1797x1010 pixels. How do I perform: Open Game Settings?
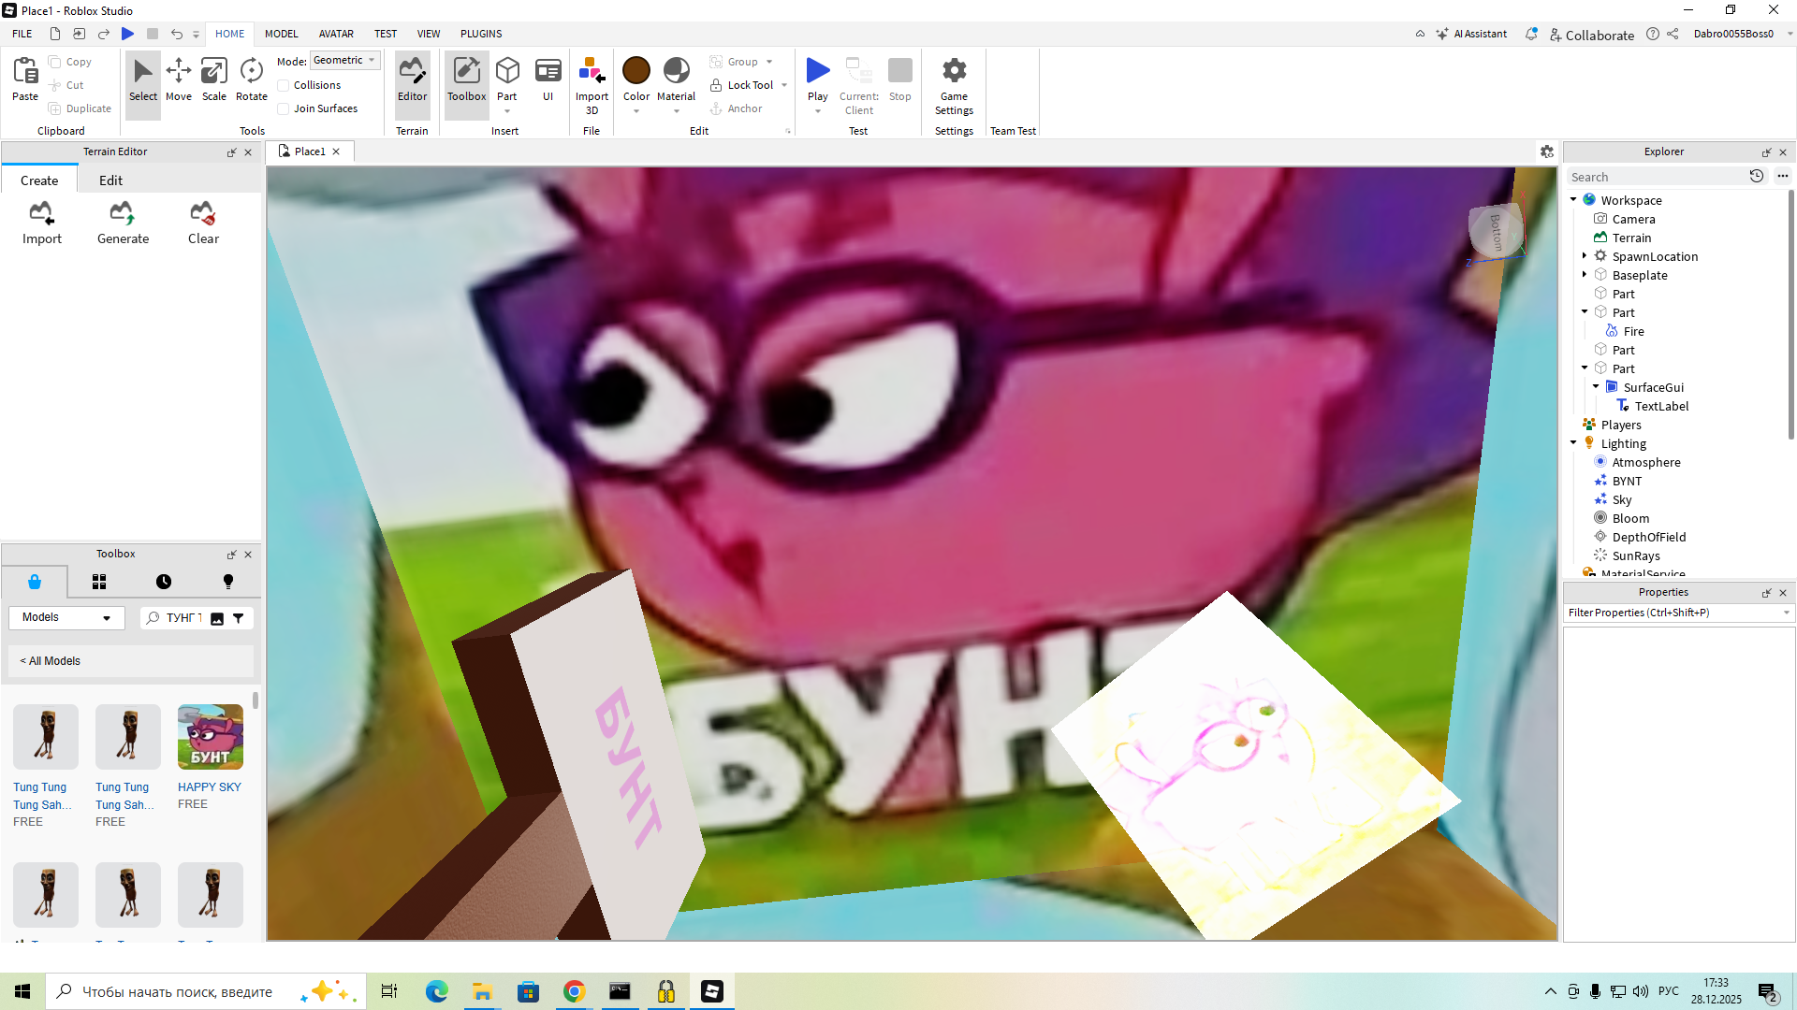[x=954, y=85]
